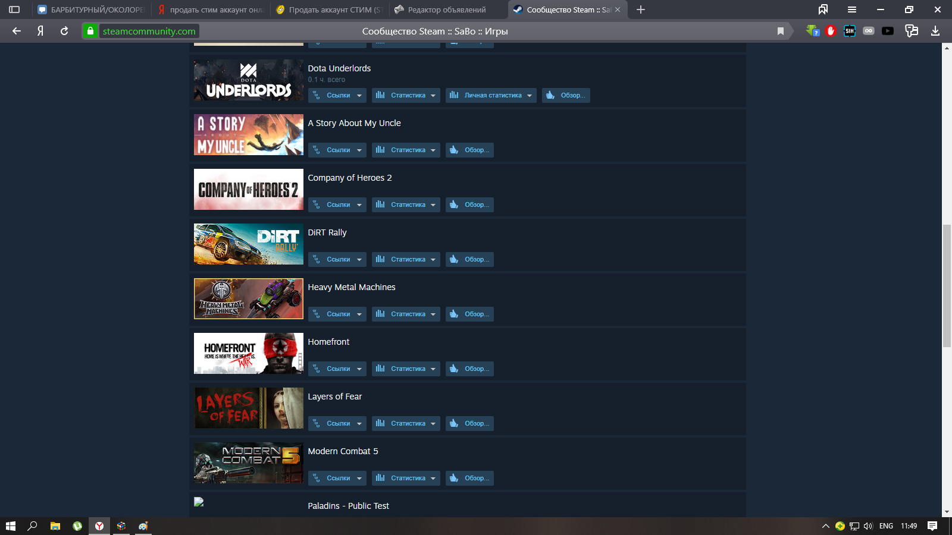952x535 pixels.
Task: Bookmark this page using the flag icon
Action: click(x=781, y=31)
